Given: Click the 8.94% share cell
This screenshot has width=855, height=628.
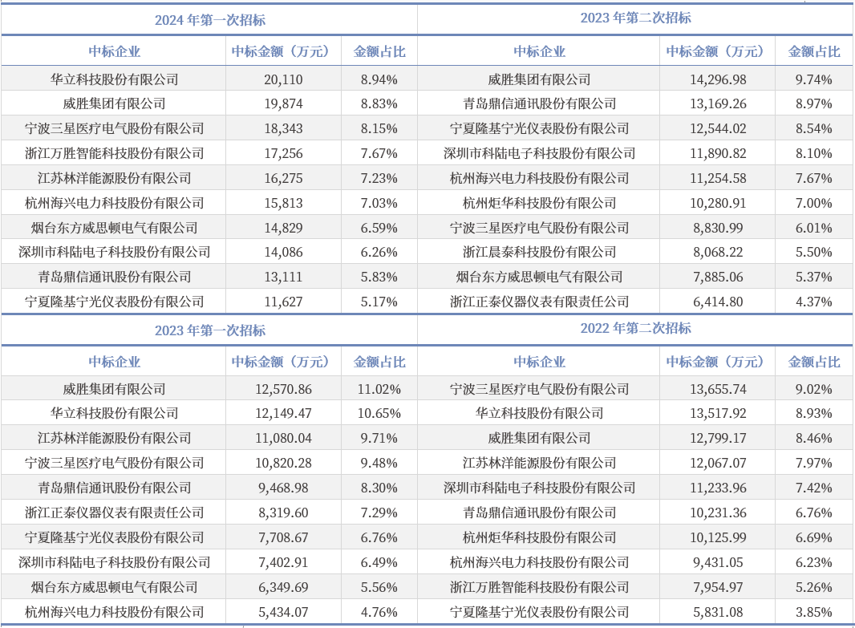Looking at the screenshot, I should pos(379,79).
